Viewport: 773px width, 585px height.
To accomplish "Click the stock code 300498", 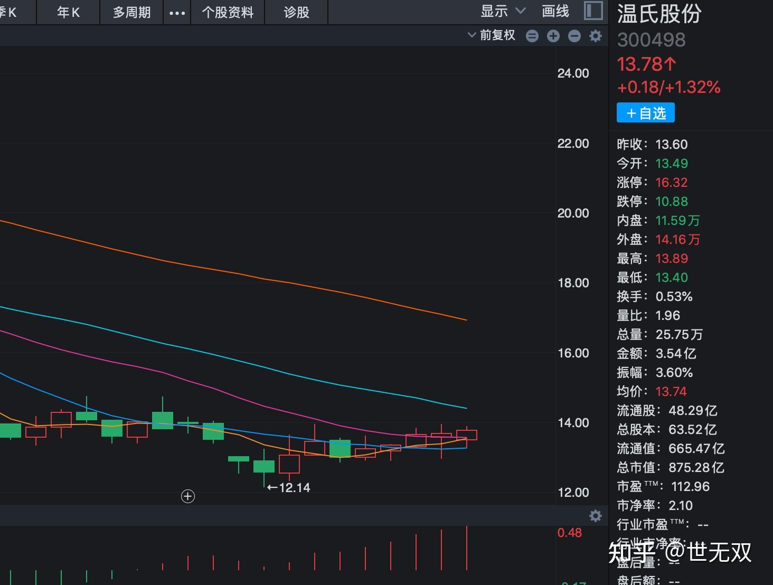I will tap(651, 40).
